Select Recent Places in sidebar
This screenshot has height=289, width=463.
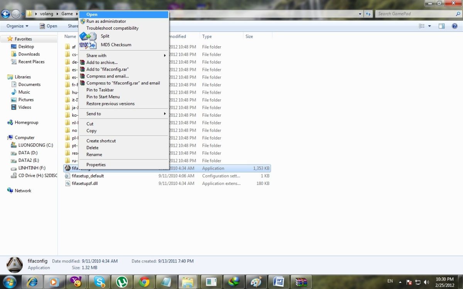click(x=31, y=62)
